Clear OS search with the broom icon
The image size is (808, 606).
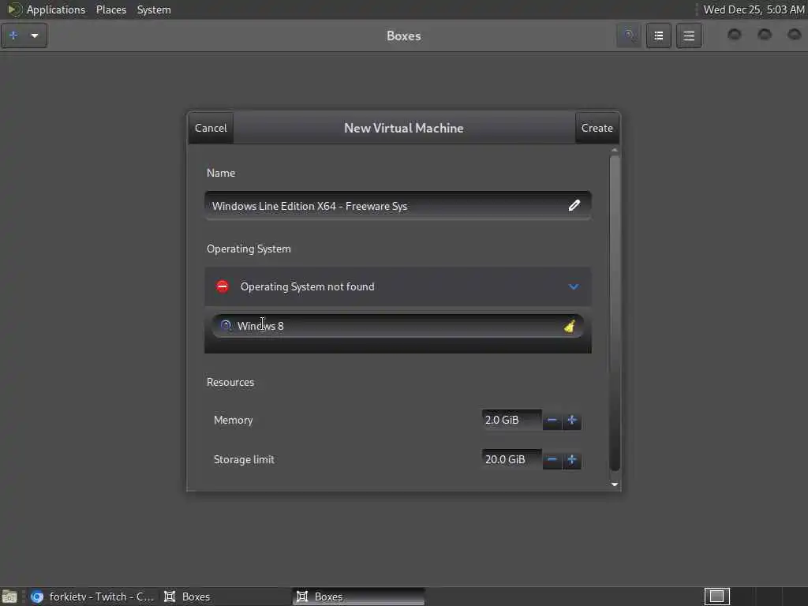click(x=570, y=326)
